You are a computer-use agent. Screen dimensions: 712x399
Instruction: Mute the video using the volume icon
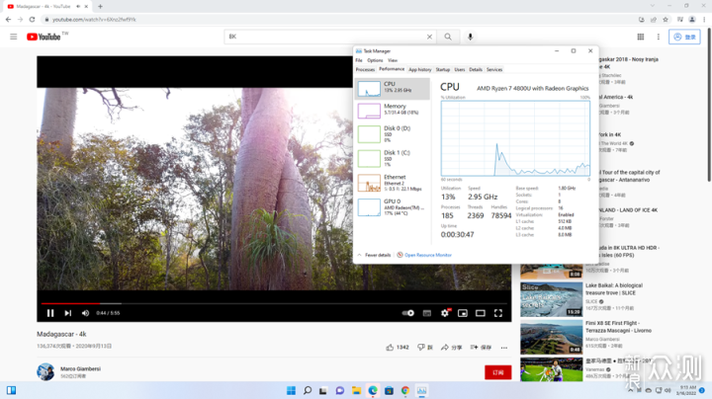[85, 313]
